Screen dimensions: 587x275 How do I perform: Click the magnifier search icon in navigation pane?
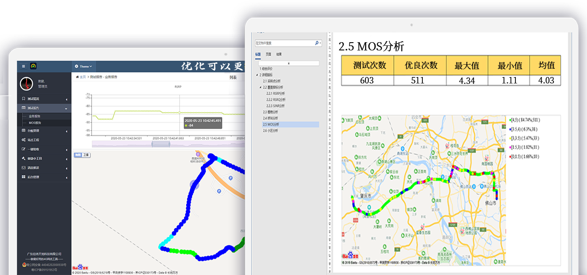(x=316, y=43)
